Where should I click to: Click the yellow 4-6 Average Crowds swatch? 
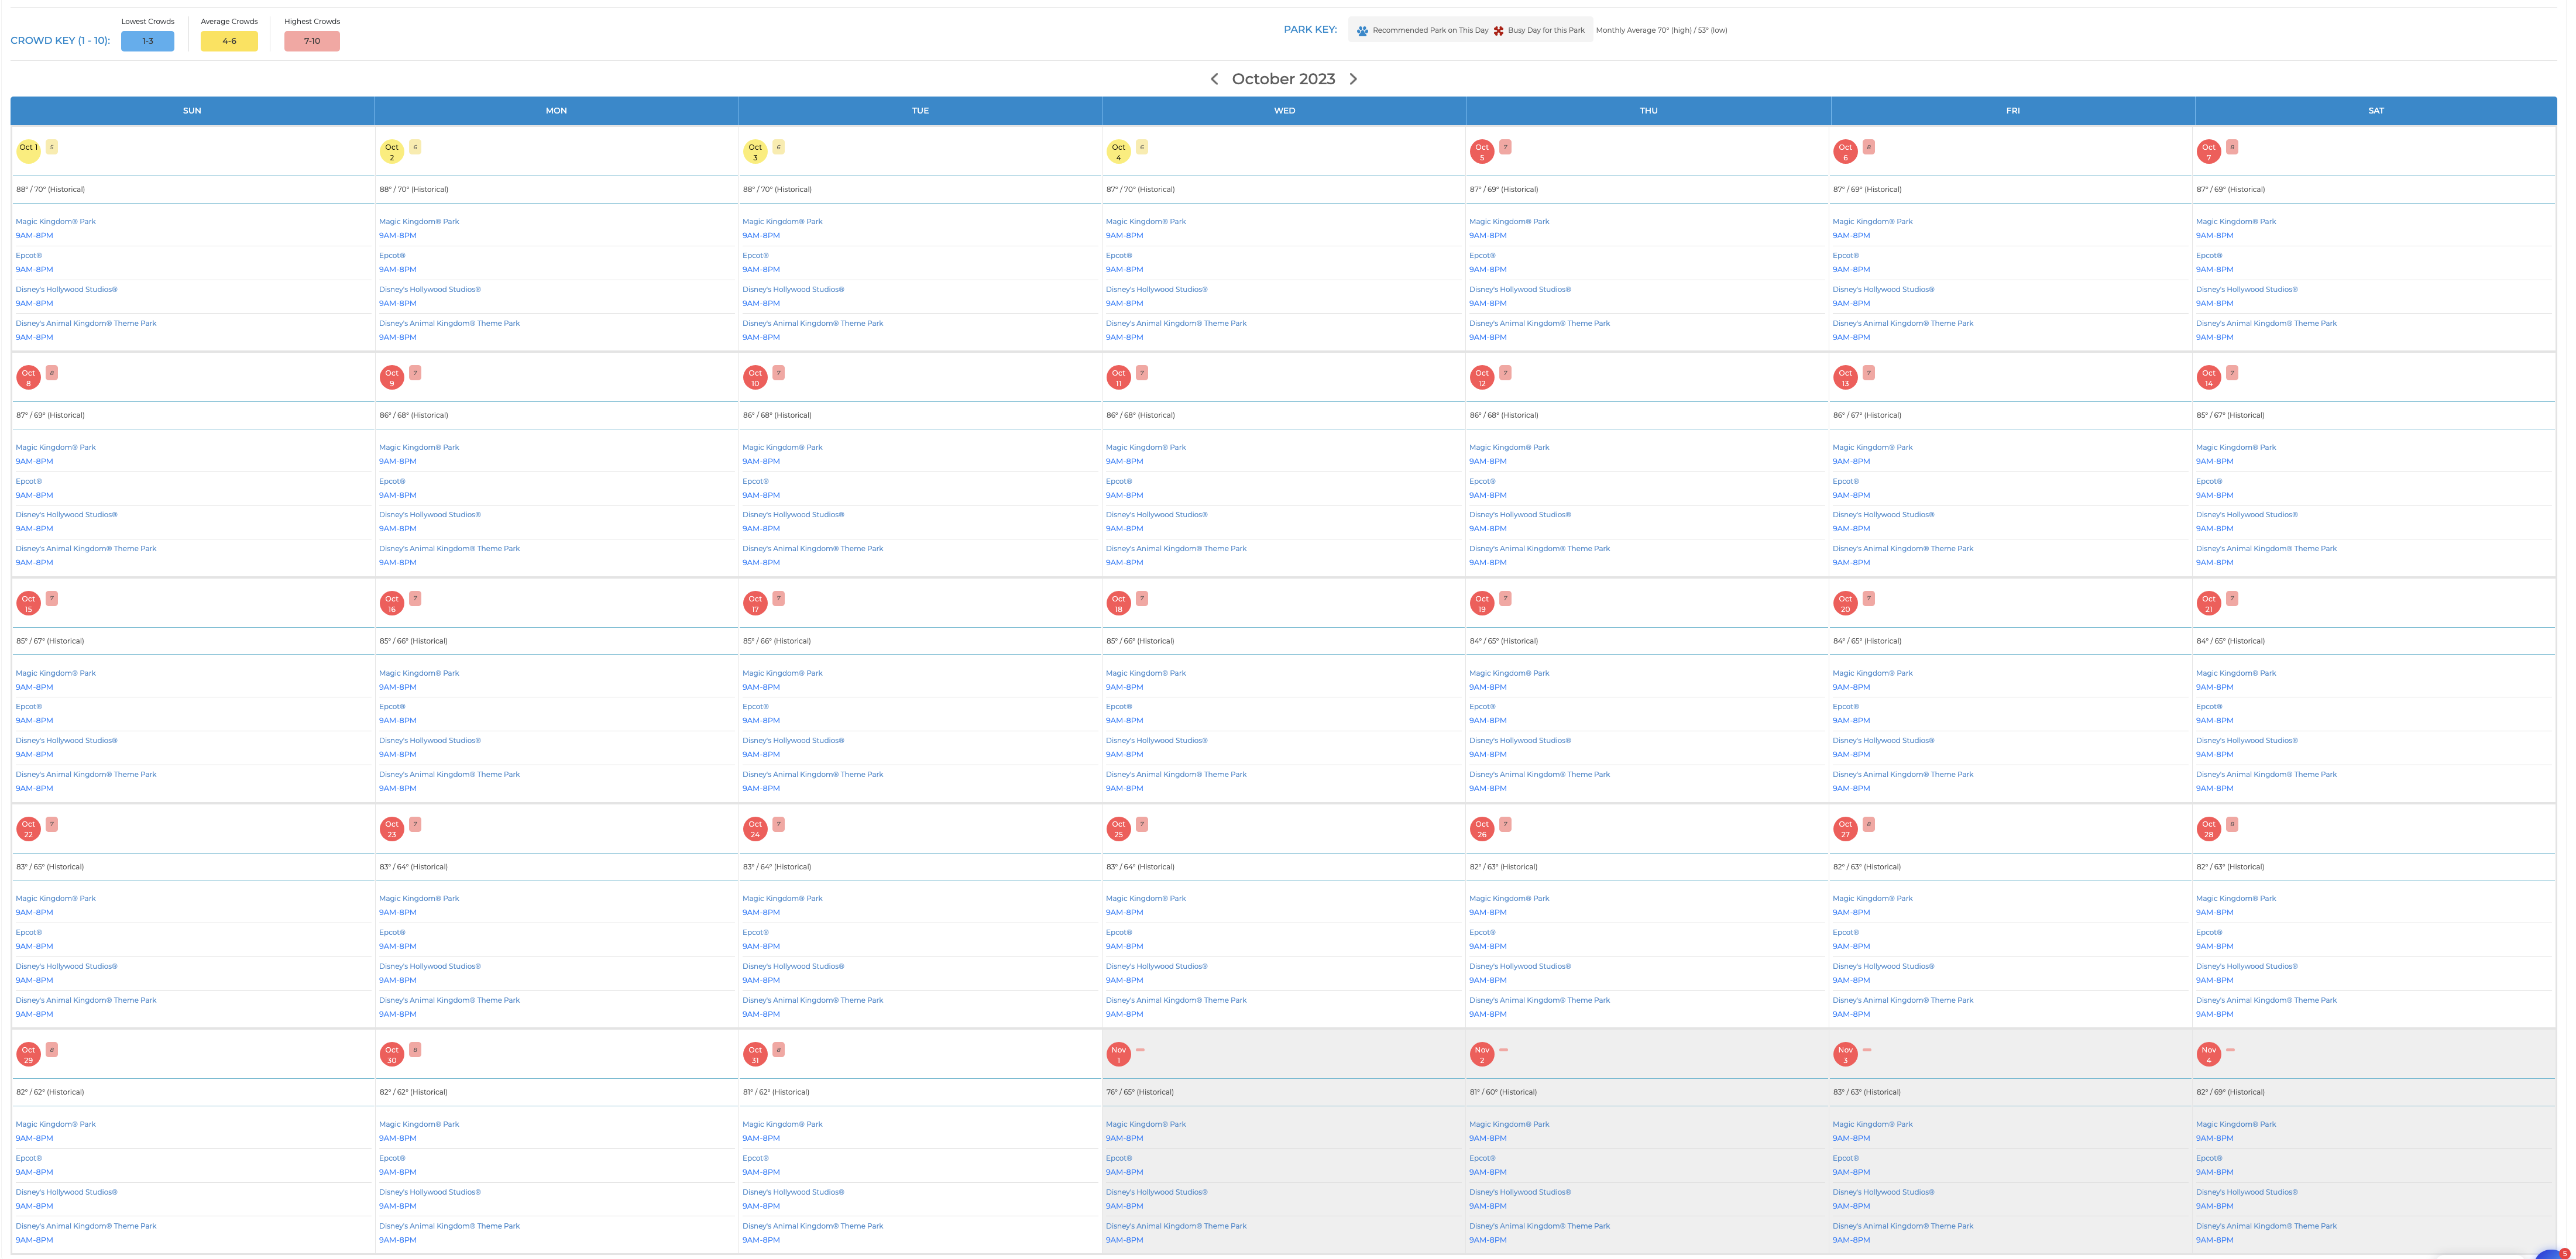tap(229, 41)
